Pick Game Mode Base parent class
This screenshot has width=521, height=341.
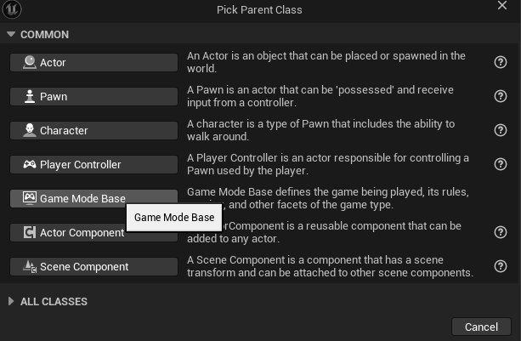tap(93, 198)
